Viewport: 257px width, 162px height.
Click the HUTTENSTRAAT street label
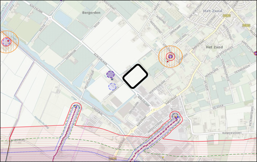[227, 32]
